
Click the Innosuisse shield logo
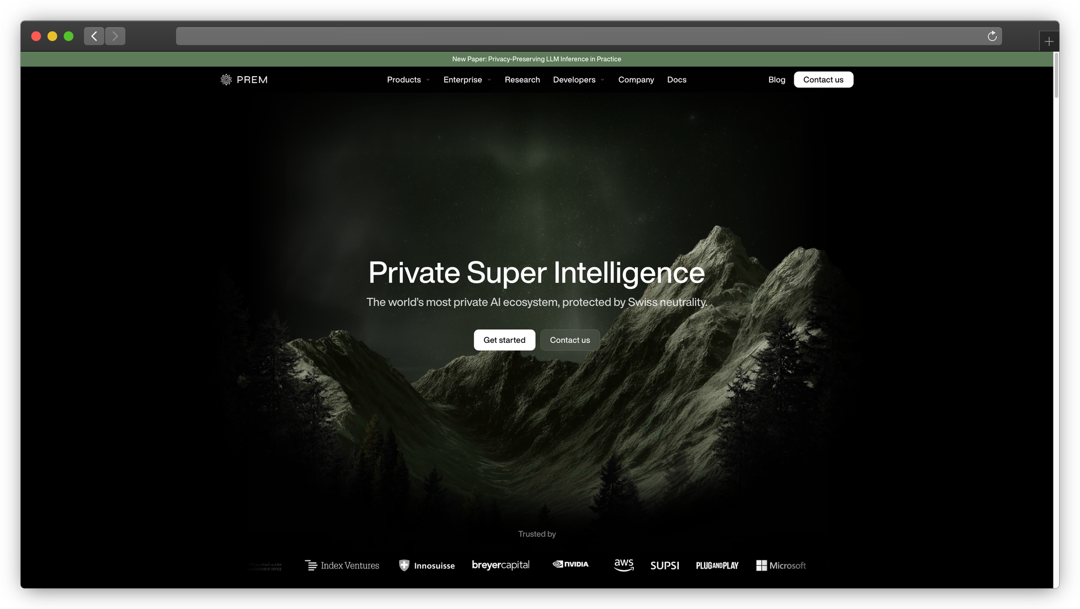(x=404, y=565)
